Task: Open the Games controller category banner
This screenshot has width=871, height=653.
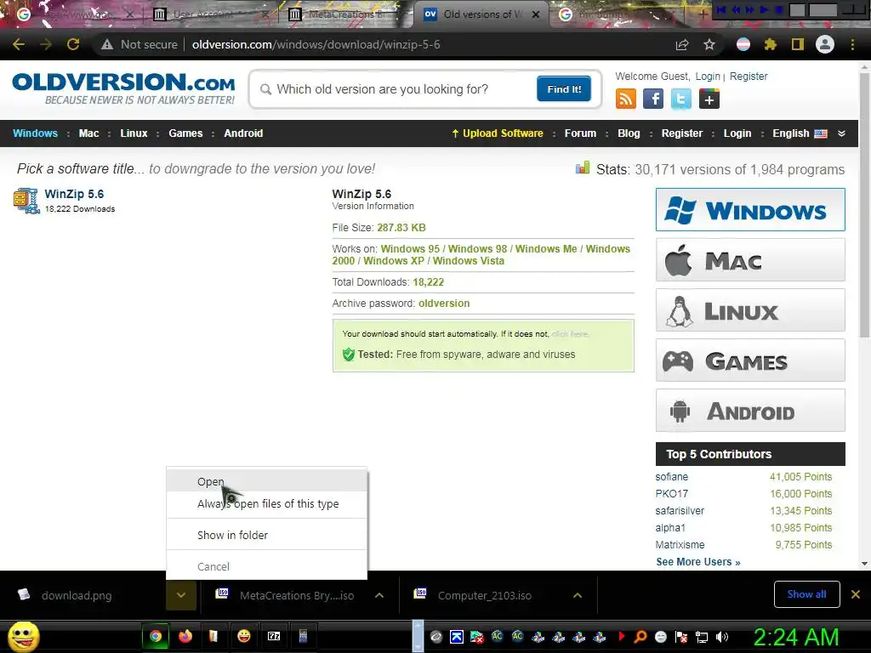Action: pyautogui.click(x=750, y=361)
